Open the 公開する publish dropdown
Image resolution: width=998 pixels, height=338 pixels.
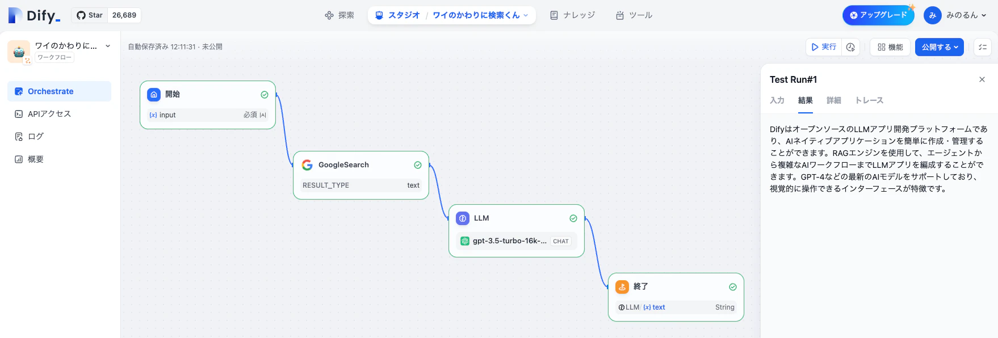(x=940, y=47)
